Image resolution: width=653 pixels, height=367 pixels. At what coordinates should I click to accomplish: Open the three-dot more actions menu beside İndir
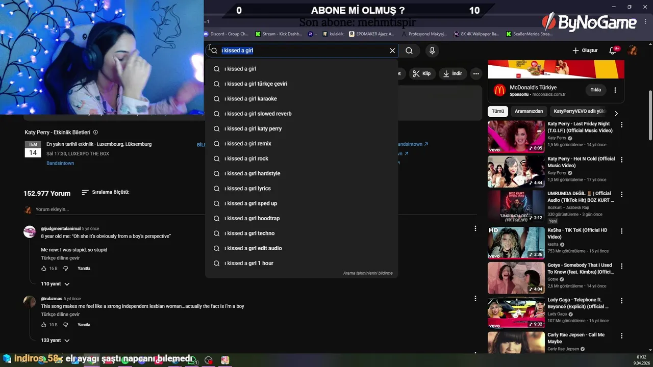(476, 73)
